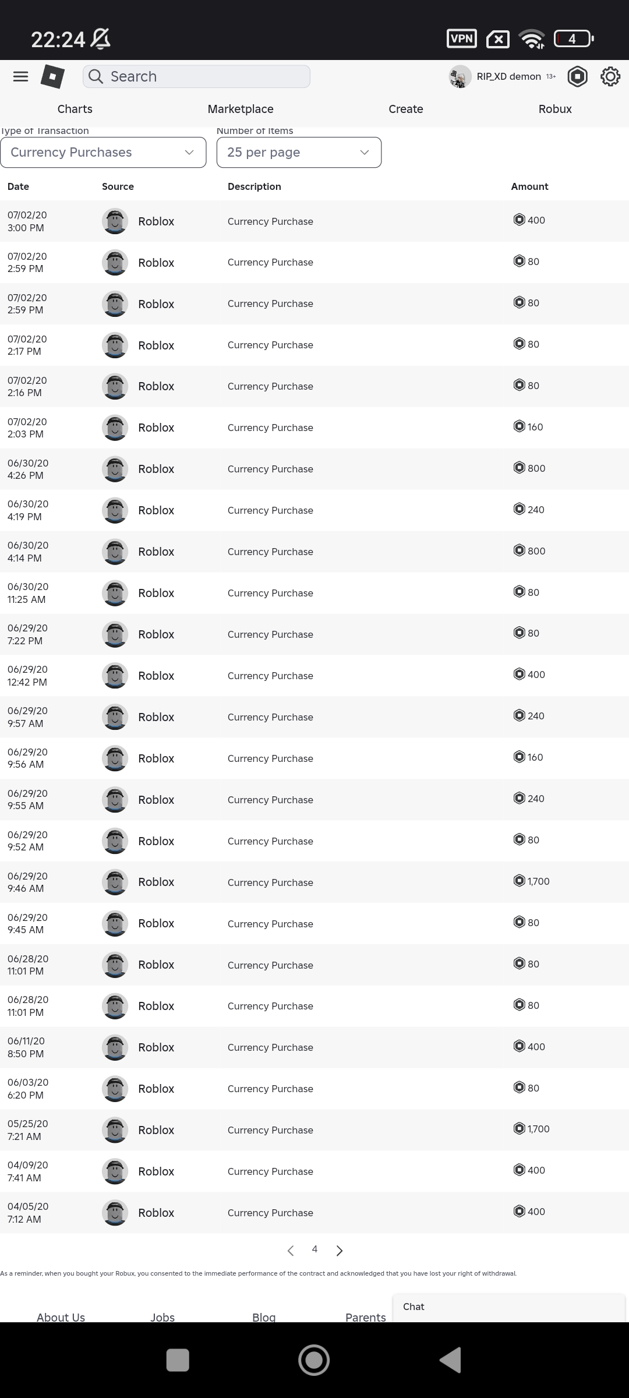Open the settings gear icon

[x=610, y=76]
